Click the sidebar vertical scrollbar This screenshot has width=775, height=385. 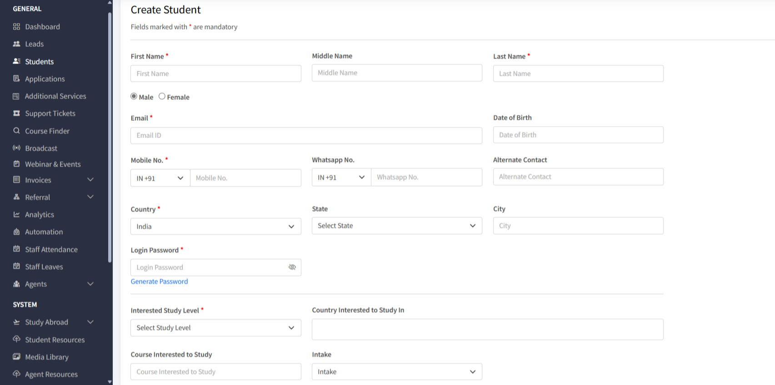click(110, 136)
